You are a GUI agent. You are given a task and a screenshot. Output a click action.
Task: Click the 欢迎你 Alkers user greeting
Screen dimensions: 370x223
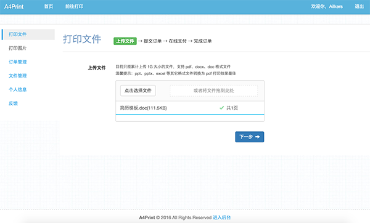coord(327,7)
